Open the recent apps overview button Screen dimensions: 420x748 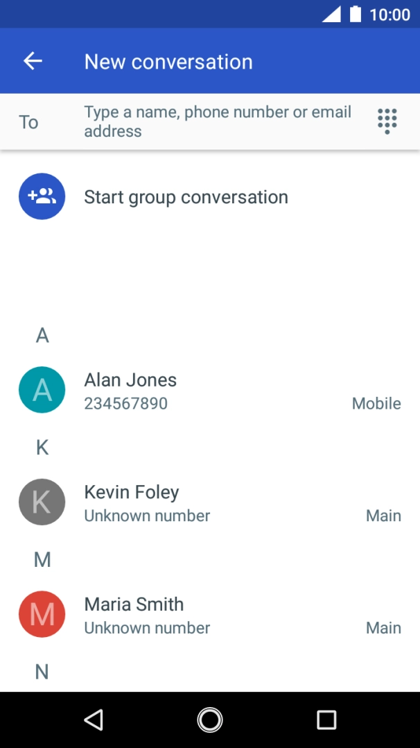tap(326, 720)
